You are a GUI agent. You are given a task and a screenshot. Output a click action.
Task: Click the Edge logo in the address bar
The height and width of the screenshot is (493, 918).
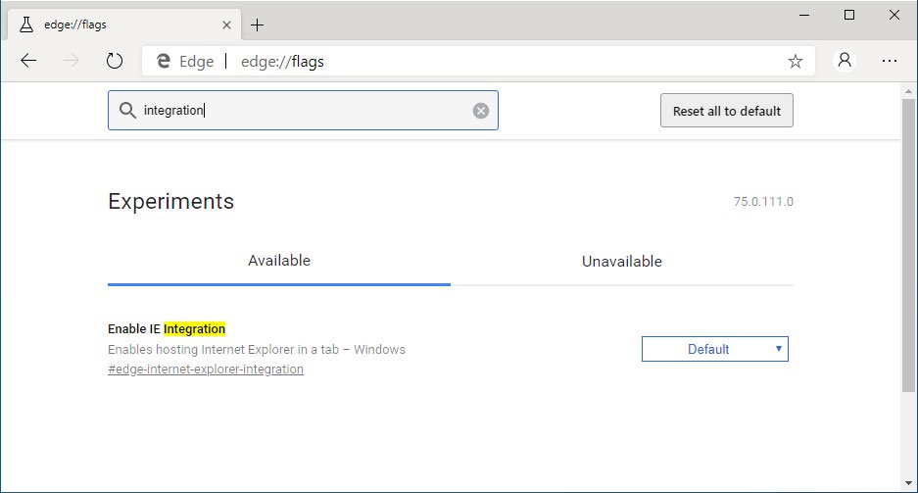click(164, 61)
